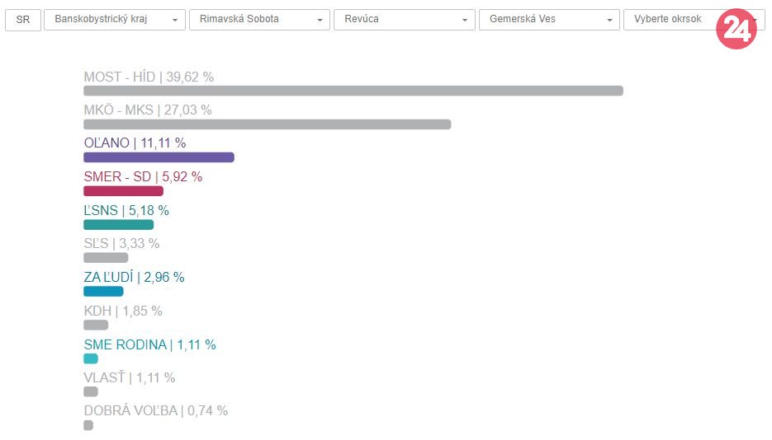The height and width of the screenshot is (440, 772).
Task: Click the purple OĽANO bar
Action: click(159, 157)
